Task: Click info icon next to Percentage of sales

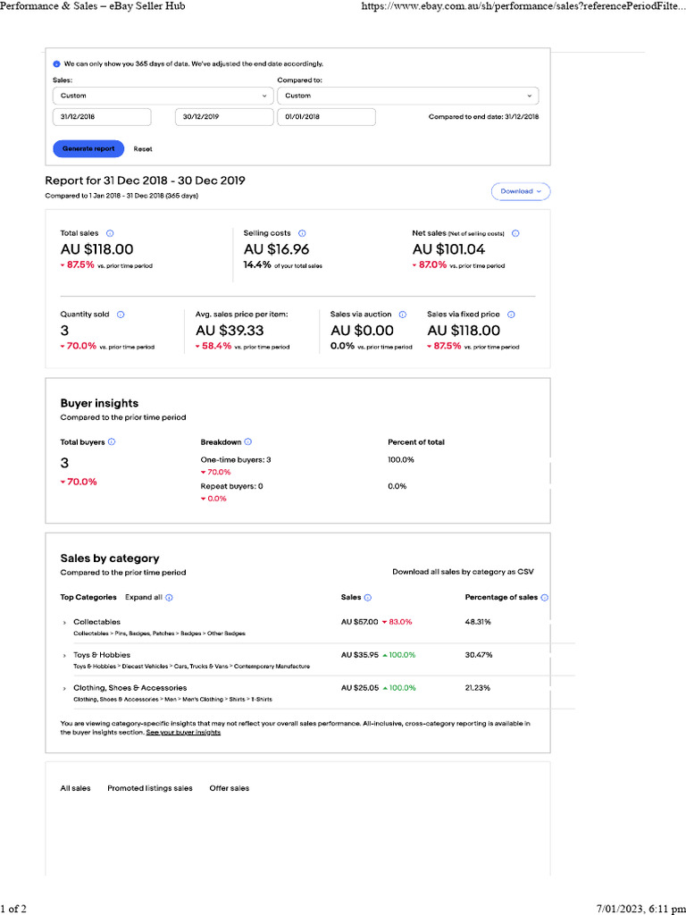Action: point(545,598)
